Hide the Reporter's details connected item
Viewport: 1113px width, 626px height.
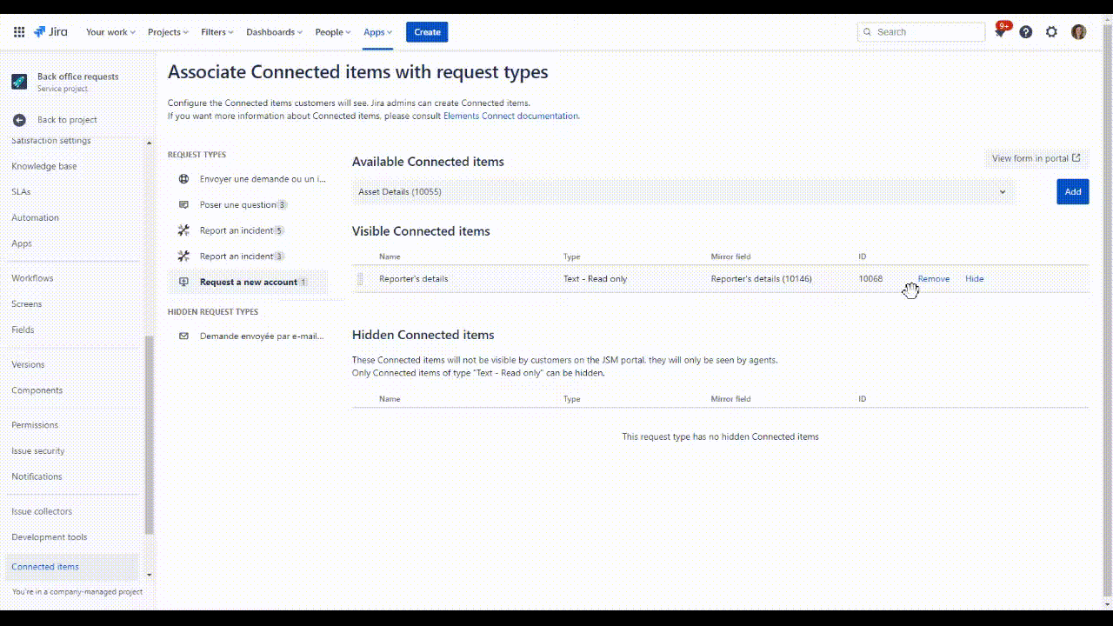(974, 279)
